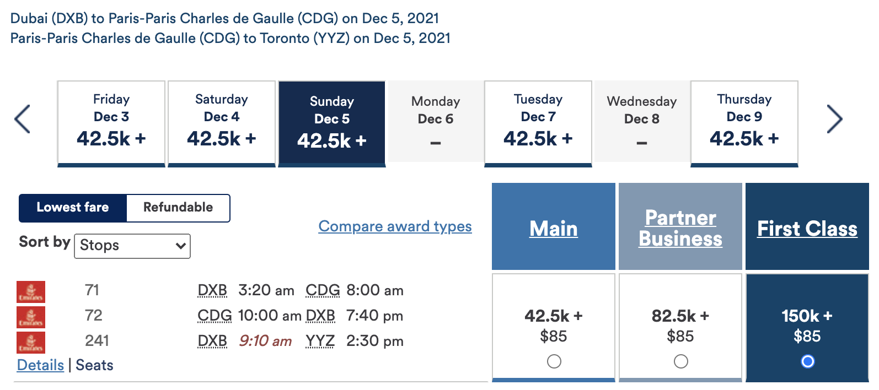Choose the Saturday Dec 4 date tab
Viewport: 879px width, 390px height.
pyautogui.click(x=222, y=122)
